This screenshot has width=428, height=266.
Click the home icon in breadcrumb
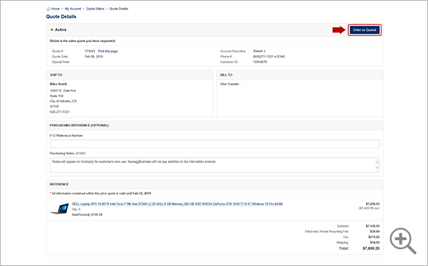(48, 9)
